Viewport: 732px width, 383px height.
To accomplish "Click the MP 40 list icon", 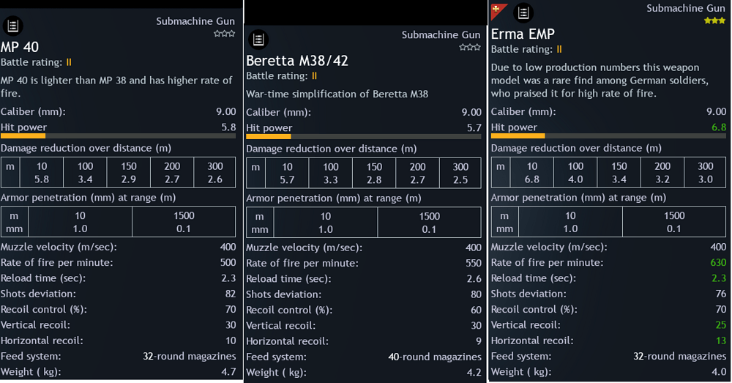I will click(x=12, y=26).
